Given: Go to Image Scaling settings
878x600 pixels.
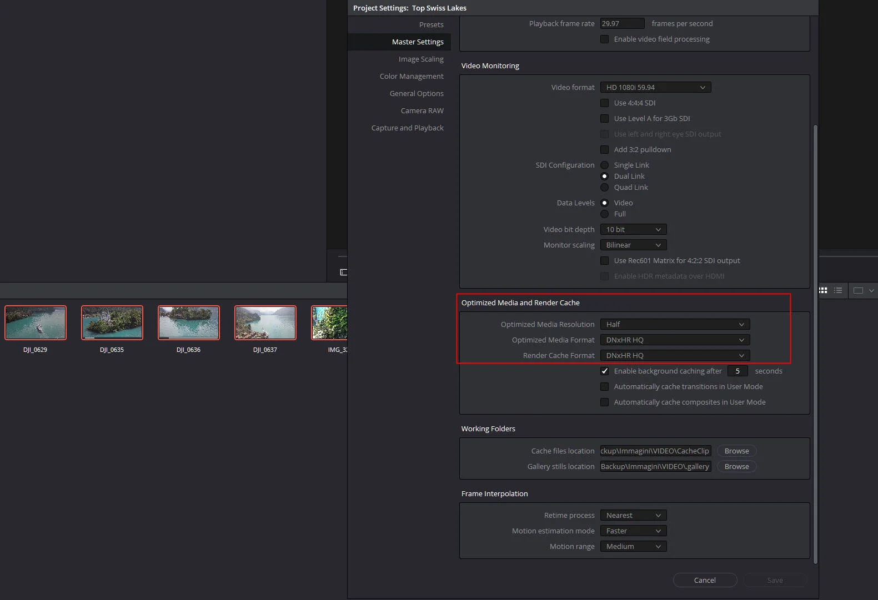Looking at the screenshot, I should (421, 59).
